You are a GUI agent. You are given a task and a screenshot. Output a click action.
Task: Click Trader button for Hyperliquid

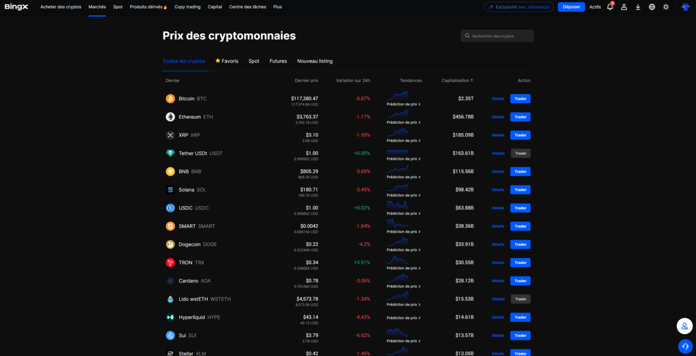pyautogui.click(x=520, y=317)
